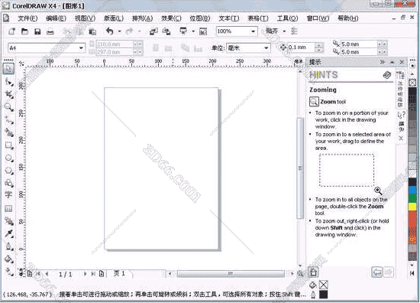This screenshot has height=303, width=420.
Task: Click the horizontal scrollbar thumb
Action: click(231, 274)
